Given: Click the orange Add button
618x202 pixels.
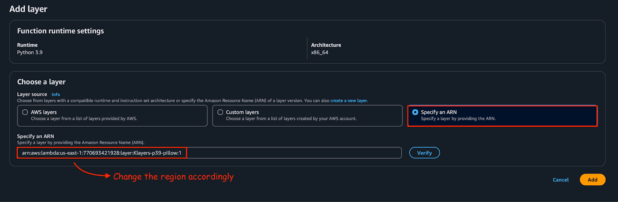Looking at the screenshot, I should point(592,180).
